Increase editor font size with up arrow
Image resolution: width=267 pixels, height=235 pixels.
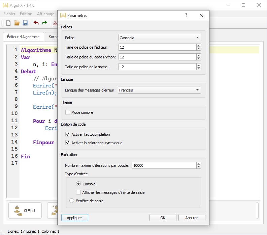199,46
